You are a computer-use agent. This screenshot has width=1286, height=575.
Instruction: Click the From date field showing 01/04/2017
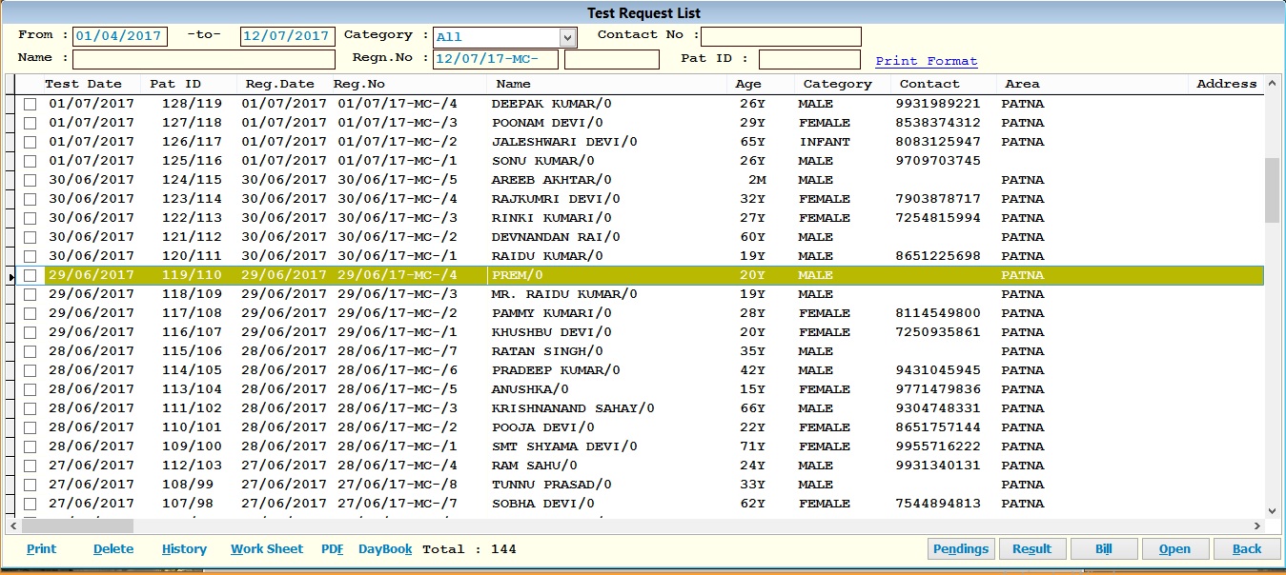click(118, 35)
